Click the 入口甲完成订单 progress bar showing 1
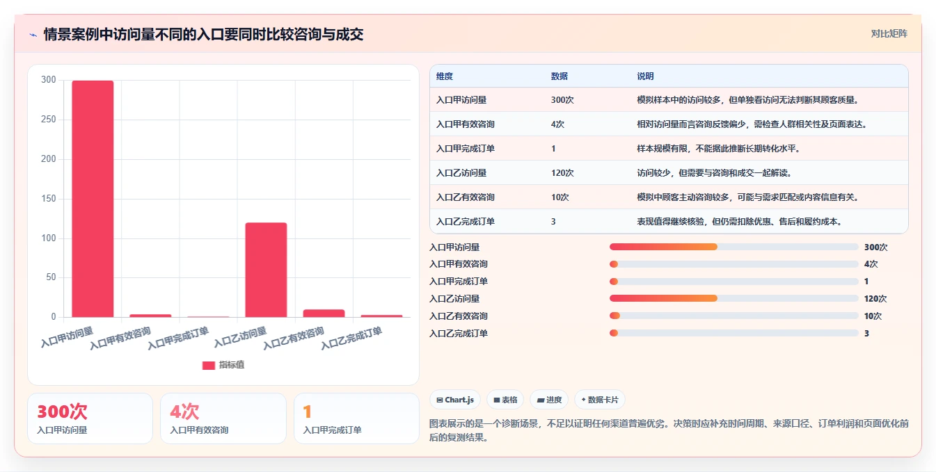 click(733, 282)
